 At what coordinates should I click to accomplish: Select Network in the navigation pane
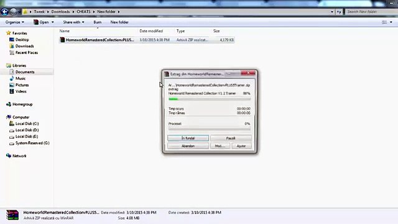point(19,156)
